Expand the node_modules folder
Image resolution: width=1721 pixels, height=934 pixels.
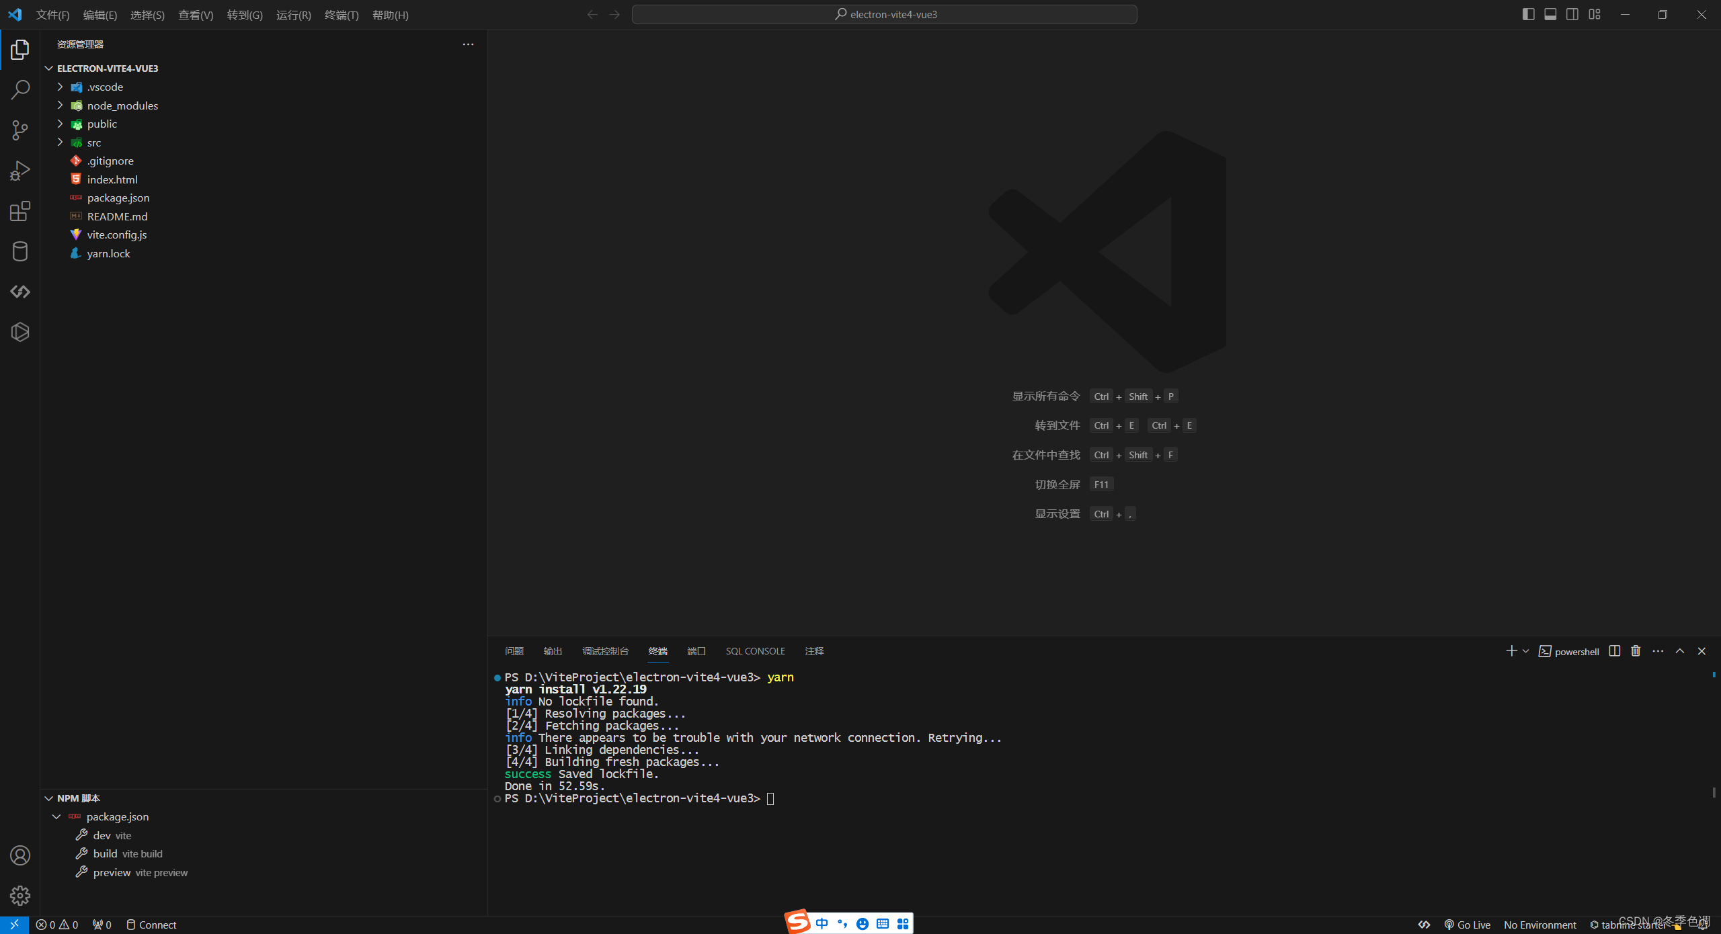[122, 105]
